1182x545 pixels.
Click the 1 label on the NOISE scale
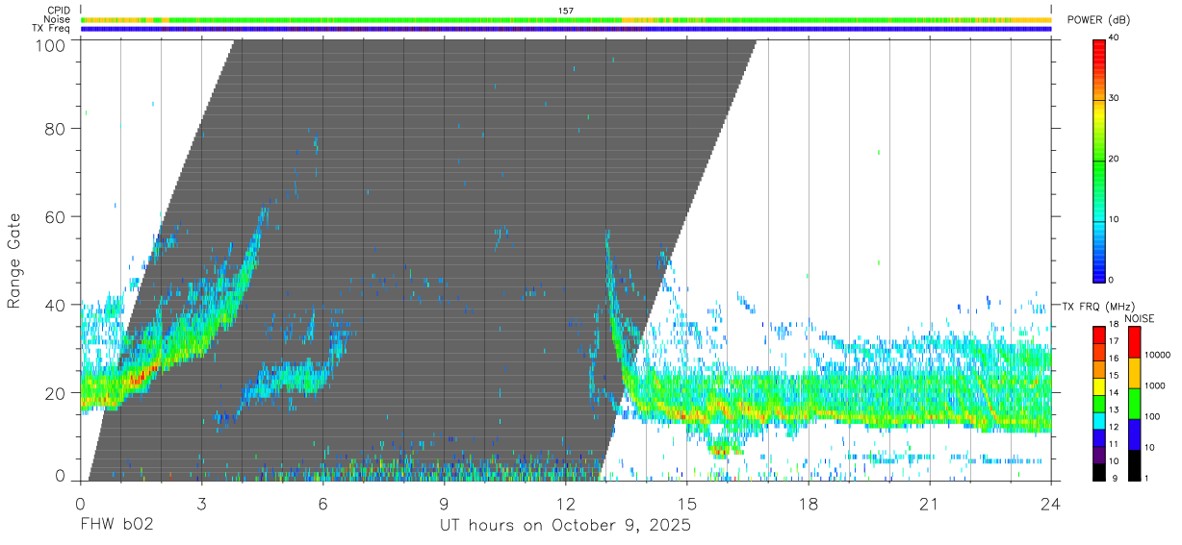point(1148,478)
